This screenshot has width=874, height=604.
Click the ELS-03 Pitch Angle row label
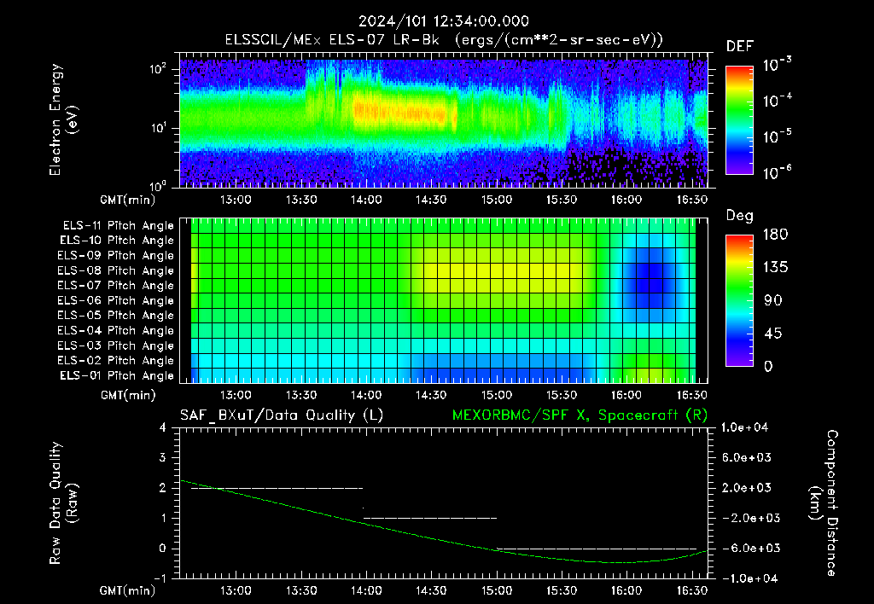[115, 346]
